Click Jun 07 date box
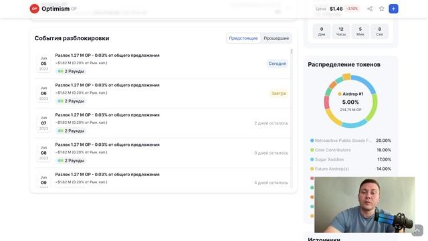The width and height of the screenshot is (428, 241). pyautogui.click(x=43, y=123)
